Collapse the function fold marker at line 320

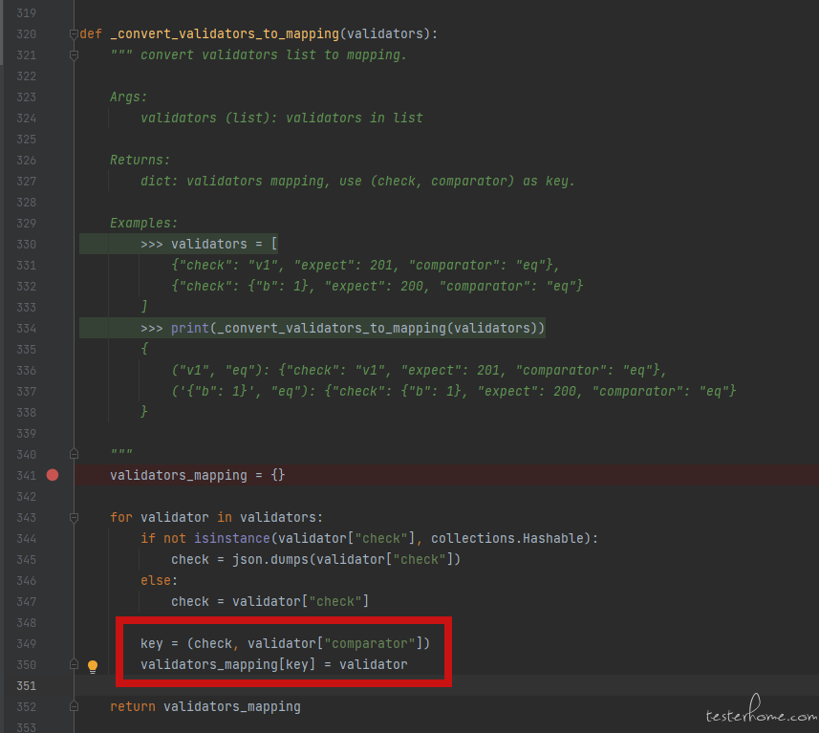coord(74,34)
